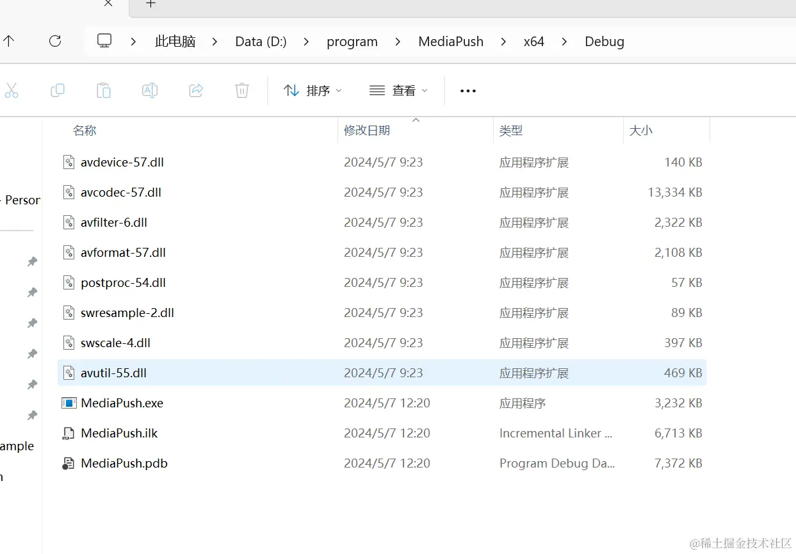Click the computer monitor icon in address bar

(104, 41)
